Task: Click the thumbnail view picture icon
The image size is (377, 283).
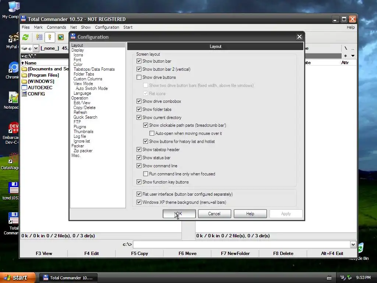Action: pyautogui.click(x=61, y=37)
